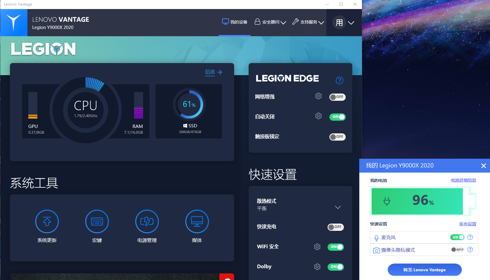The height and width of the screenshot is (280, 490).
Task: Expand the 散热模式 dropdown chevron
Action: click(x=338, y=207)
